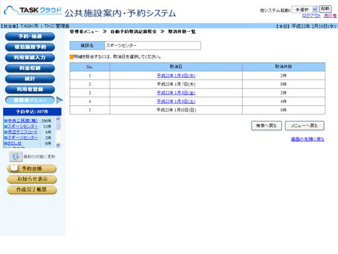The height and width of the screenshot is (254, 338).
Task: Open the 中央公民館 link in the reservation list
Action: 22,120
